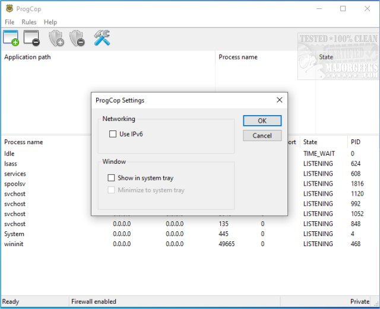Viewport: 380px width, 309px height.
Task: Click PID value 608
Action: (356, 174)
